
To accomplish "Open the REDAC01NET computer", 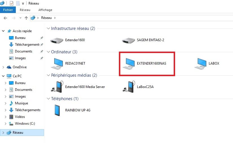I will pyautogui.click(x=68, y=63).
